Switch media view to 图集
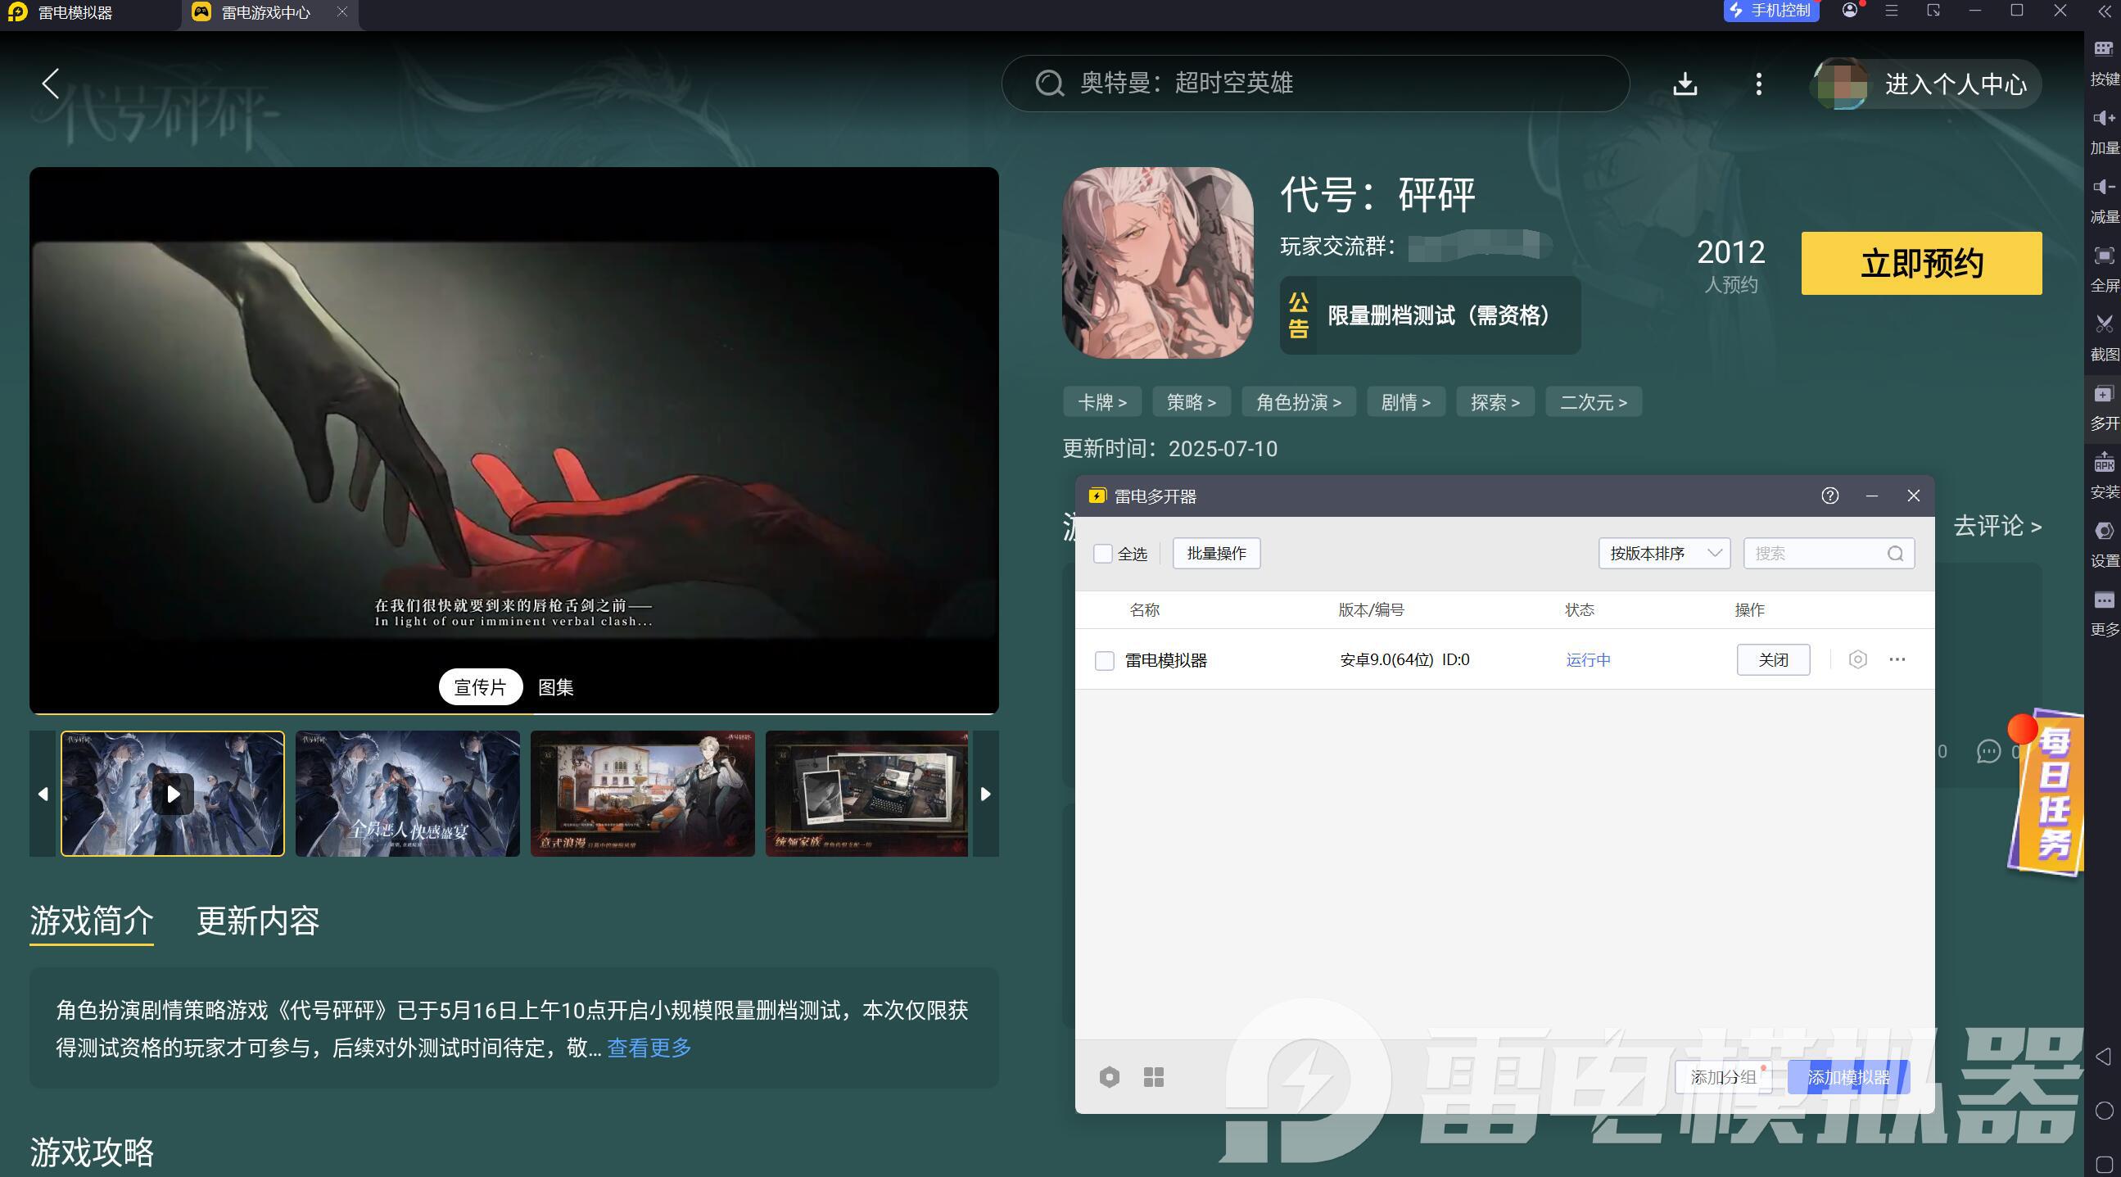Screen dimensions: 2121x1177 556,687
